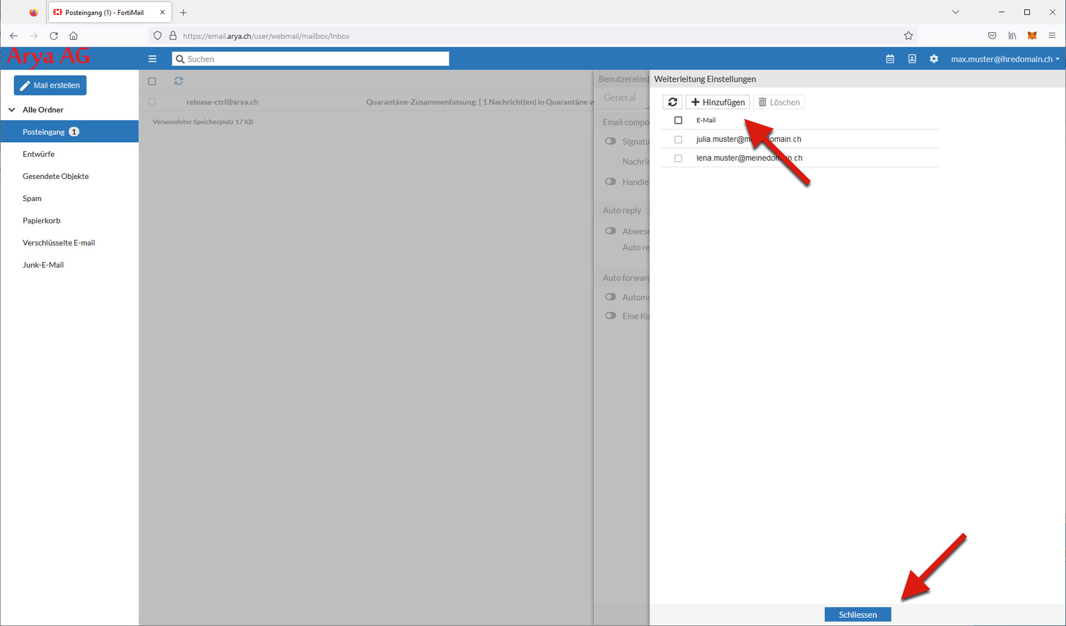Click the browser forward arrow
This screenshot has width=1066, height=626.
coord(34,36)
